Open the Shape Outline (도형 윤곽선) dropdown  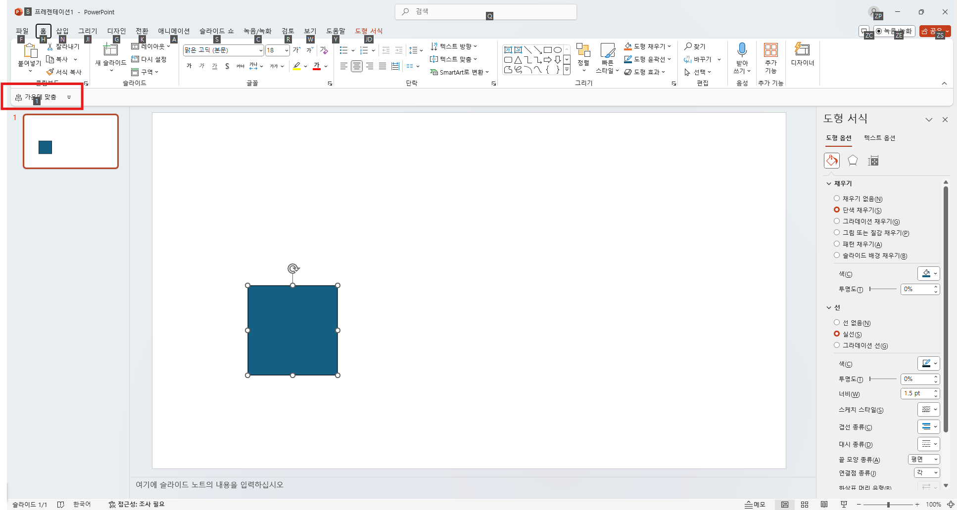[670, 59]
